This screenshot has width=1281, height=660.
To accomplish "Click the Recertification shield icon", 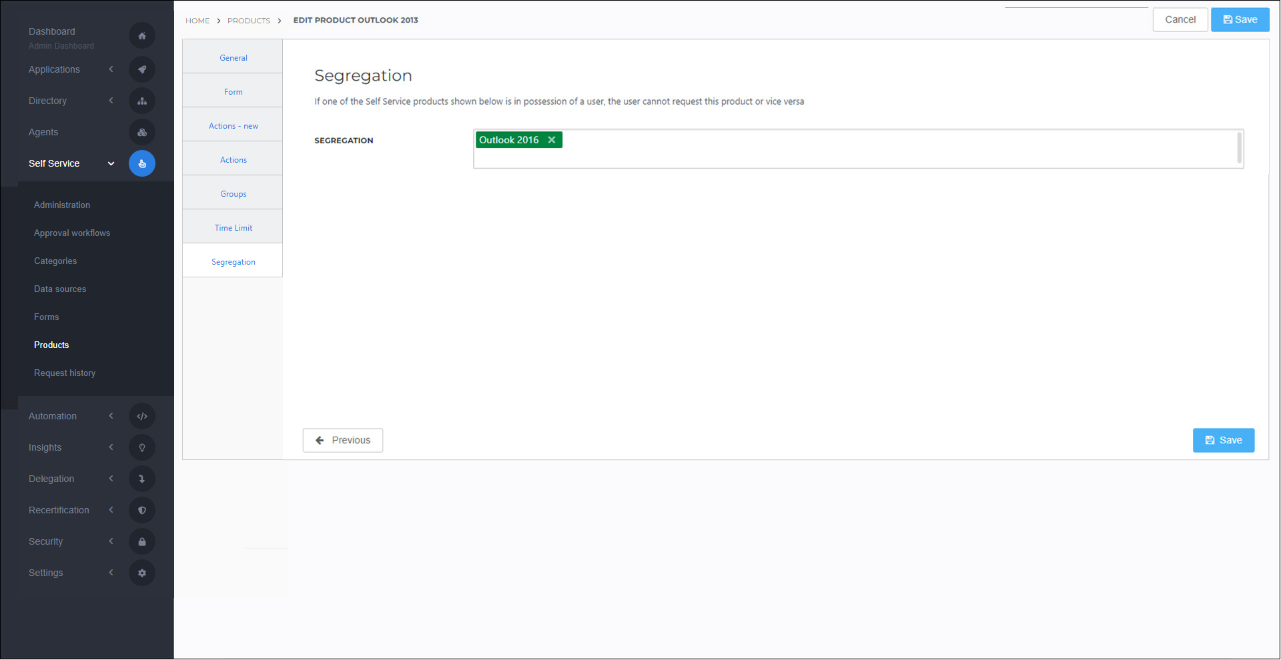I will (x=141, y=511).
